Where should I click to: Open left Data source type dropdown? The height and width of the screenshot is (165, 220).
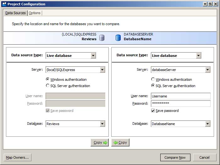[x=93, y=56]
